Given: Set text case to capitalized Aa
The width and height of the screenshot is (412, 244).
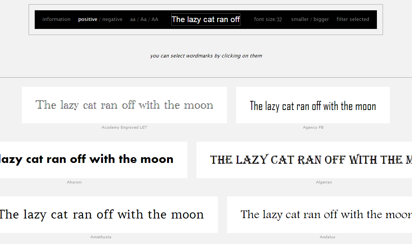Looking at the screenshot, I should pyautogui.click(x=143, y=19).
